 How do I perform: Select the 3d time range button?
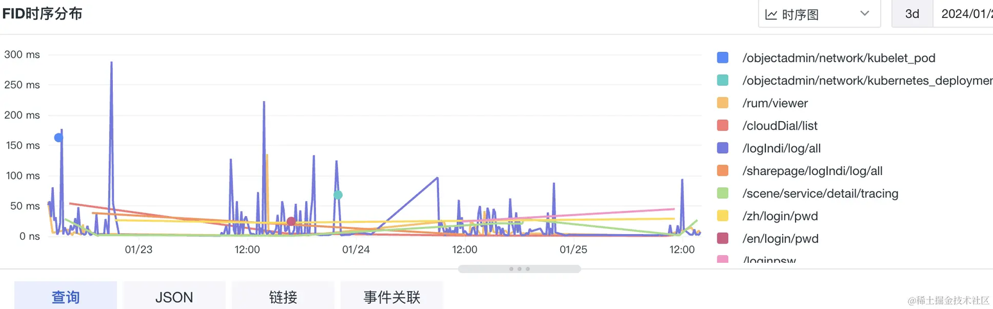(x=912, y=14)
